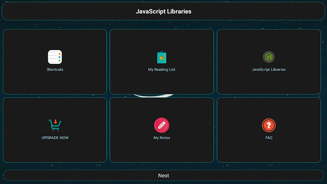
Task: Open the My Notes pencil icon
Action: click(x=161, y=125)
